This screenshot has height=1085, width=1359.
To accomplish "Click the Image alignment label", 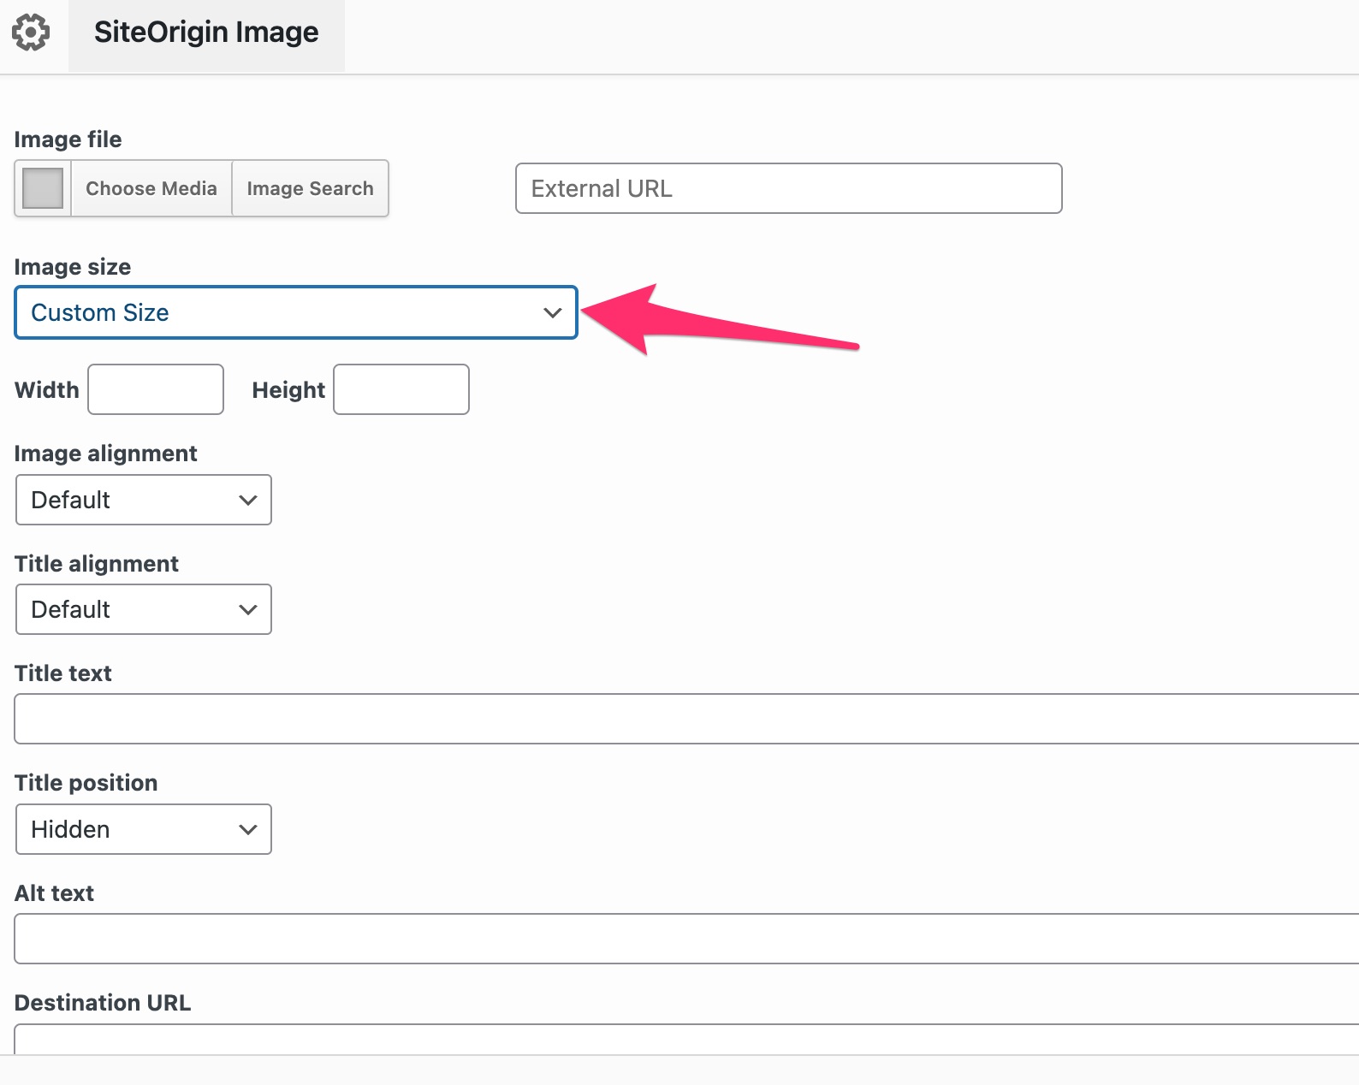I will tap(106, 454).
